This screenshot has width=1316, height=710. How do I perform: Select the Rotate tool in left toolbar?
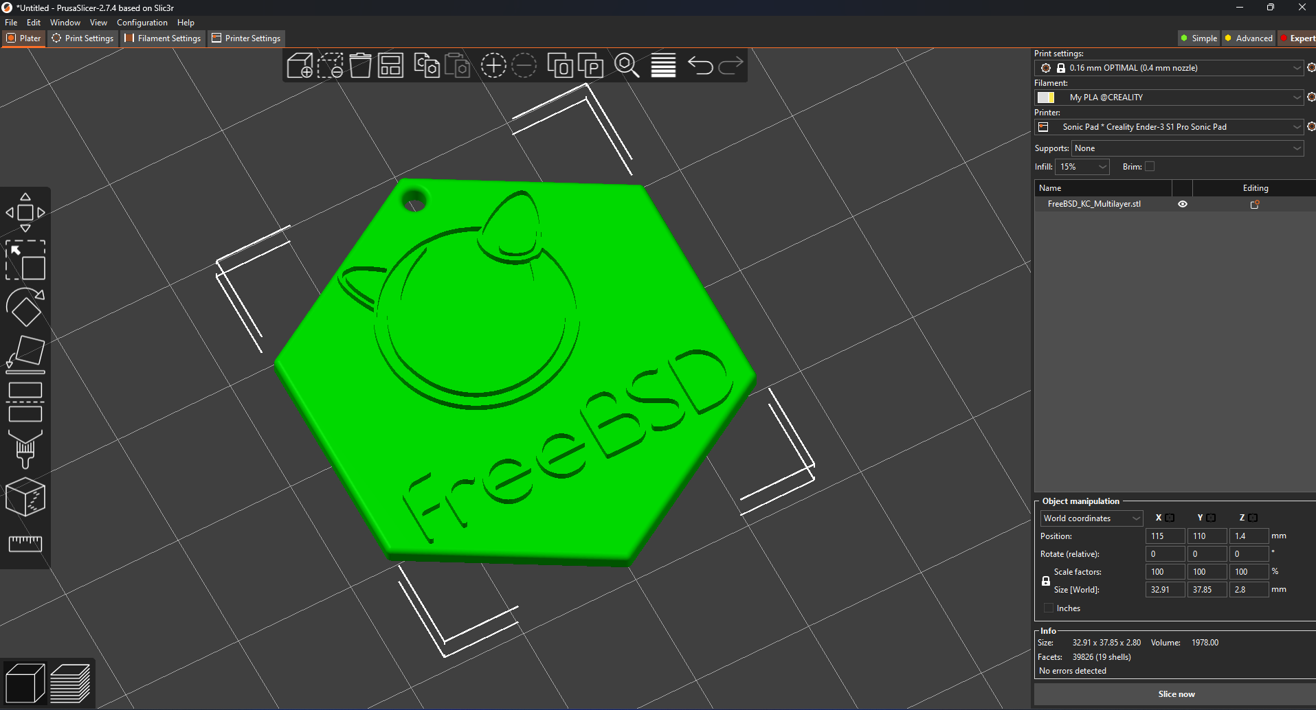[x=25, y=308]
